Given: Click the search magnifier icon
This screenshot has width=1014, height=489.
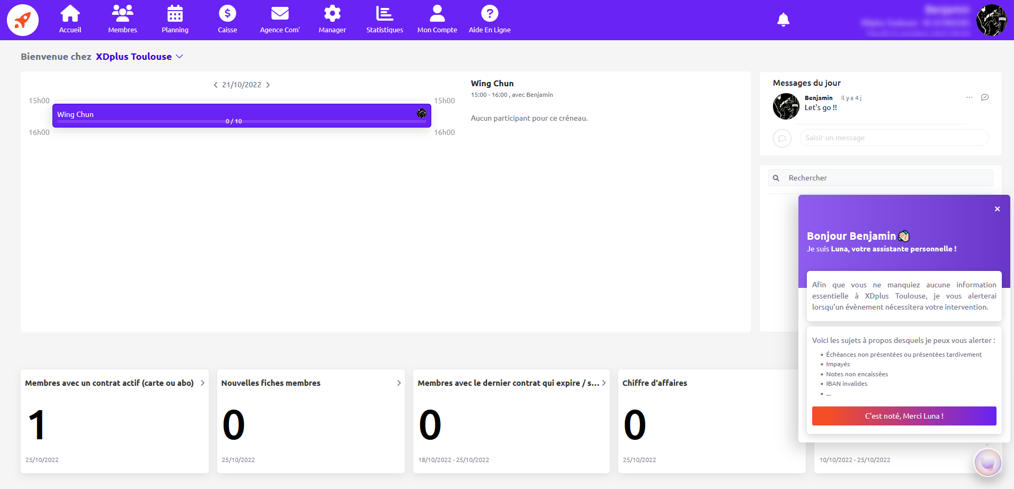Looking at the screenshot, I should pyautogui.click(x=776, y=178).
